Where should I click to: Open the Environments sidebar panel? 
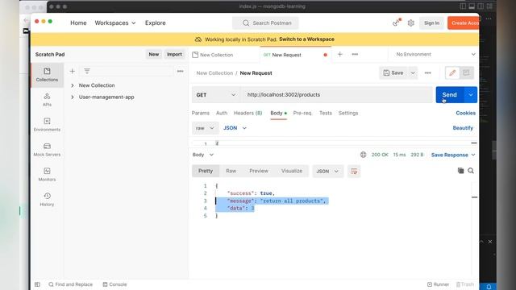[47, 125]
